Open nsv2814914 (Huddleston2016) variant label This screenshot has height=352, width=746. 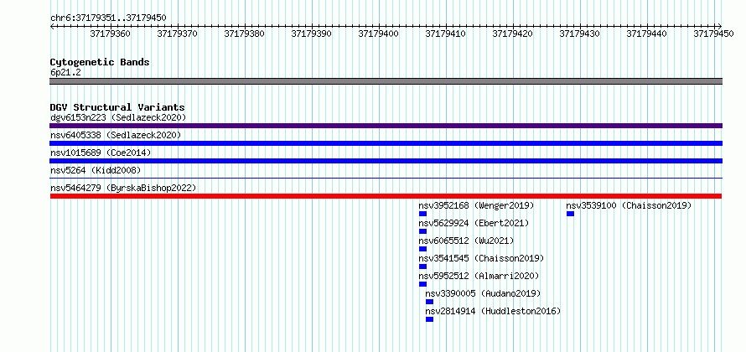click(493, 311)
